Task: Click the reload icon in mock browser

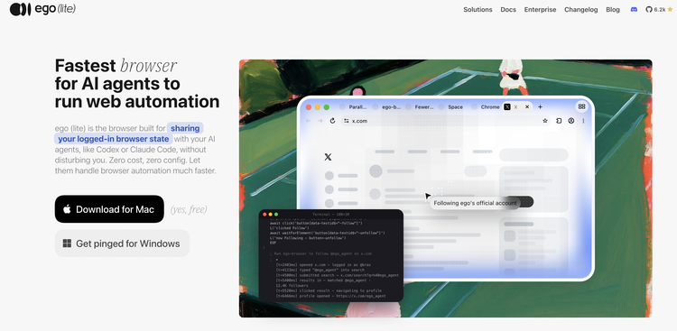Action: pos(332,121)
